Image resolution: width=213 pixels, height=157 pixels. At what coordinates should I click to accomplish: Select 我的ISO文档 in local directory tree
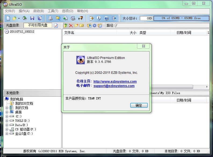tap(24, 103)
